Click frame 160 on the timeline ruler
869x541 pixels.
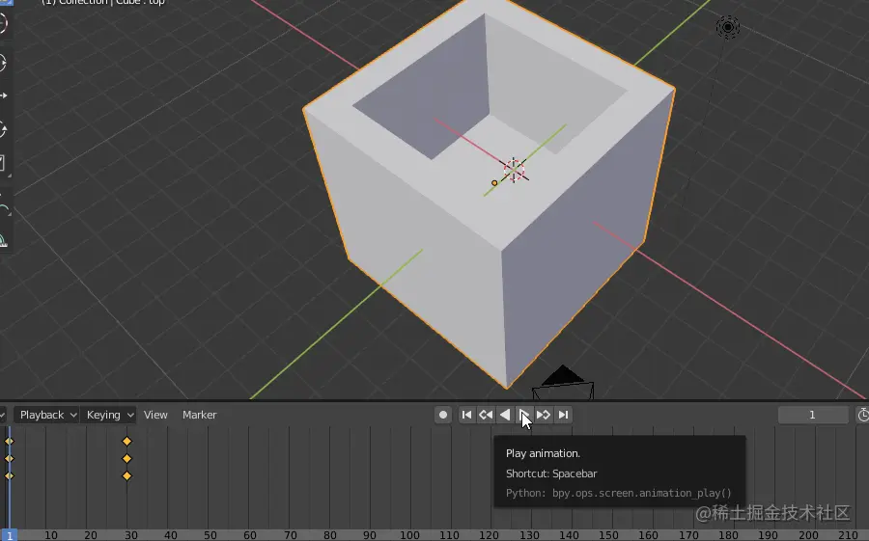point(649,535)
